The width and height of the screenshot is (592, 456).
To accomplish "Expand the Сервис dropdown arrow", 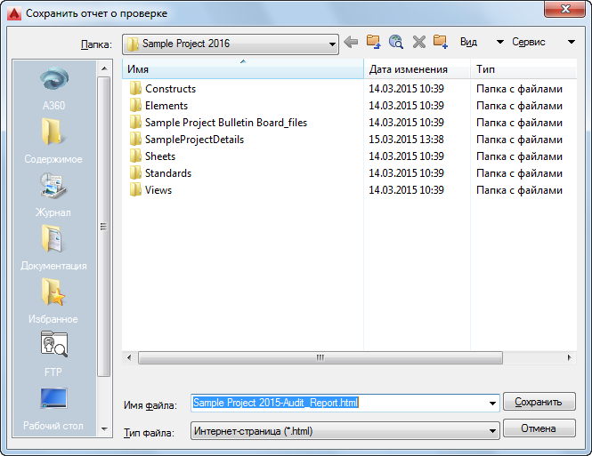I will (572, 42).
